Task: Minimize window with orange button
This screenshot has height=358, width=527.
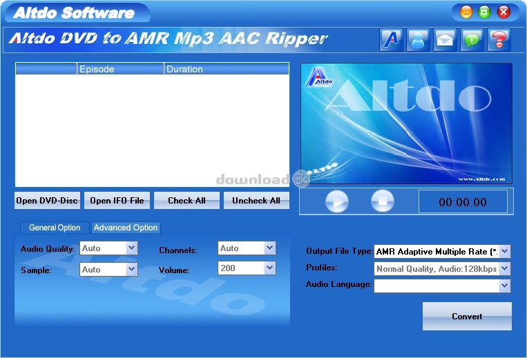Action: point(466,12)
